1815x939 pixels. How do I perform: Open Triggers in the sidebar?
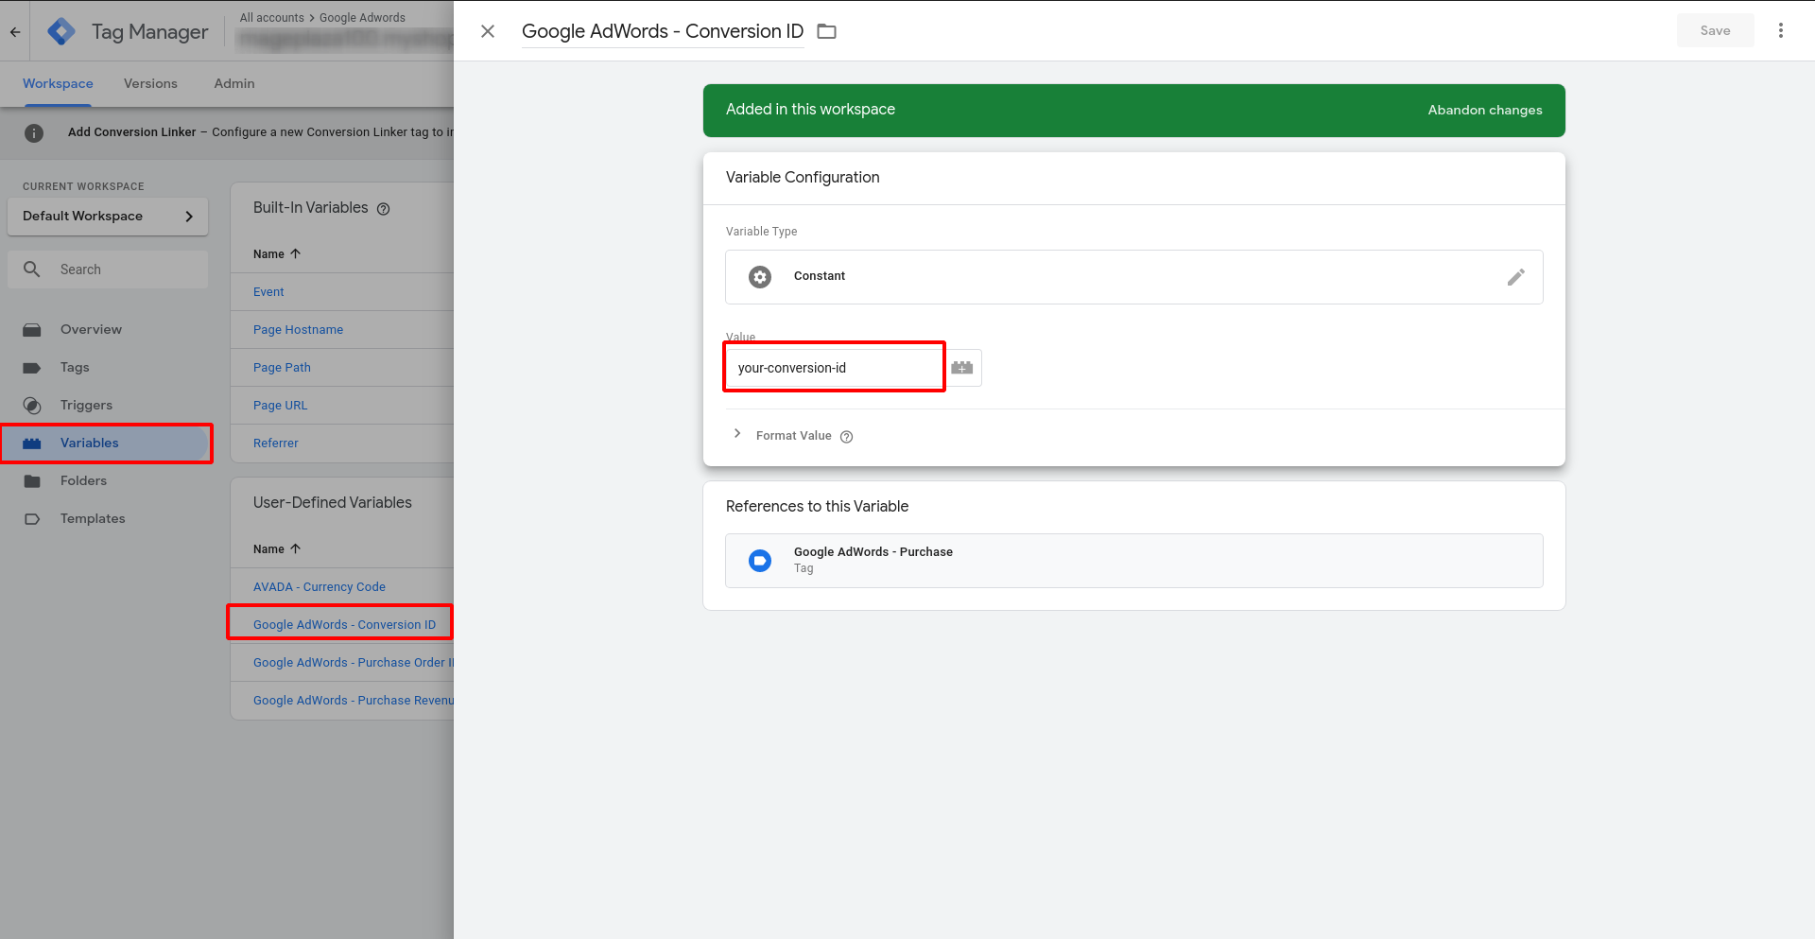(86, 405)
